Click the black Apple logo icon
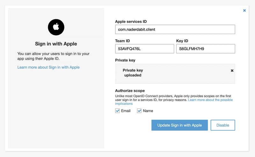Image resolution: width=255 pixels, height=157 pixels. [56, 27]
